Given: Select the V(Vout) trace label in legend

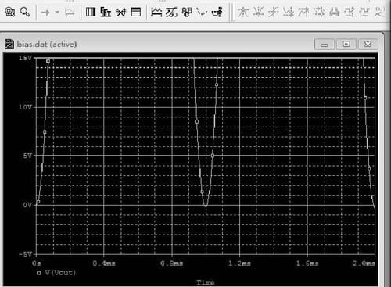Looking at the screenshot, I should point(60,273).
